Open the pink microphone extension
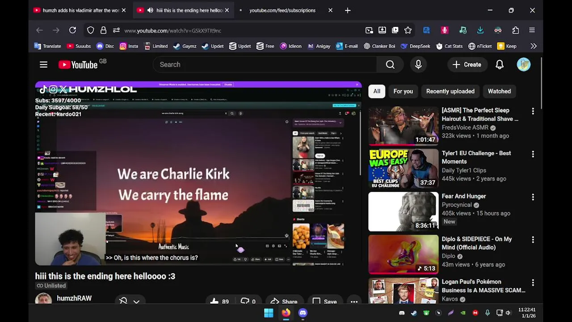 pyautogui.click(x=445, y=30)
